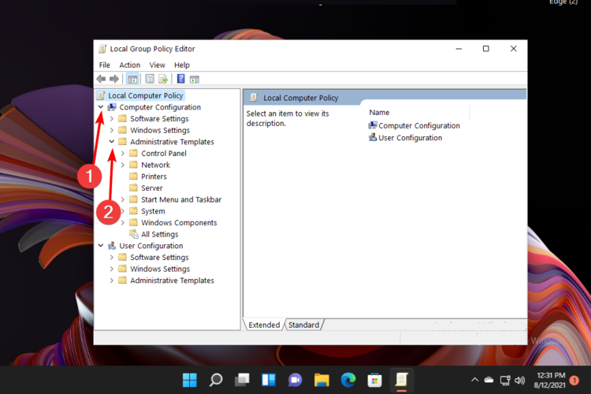591x394 pixels.
Task: Open the Help menu
Action: [x=182, y=65]
